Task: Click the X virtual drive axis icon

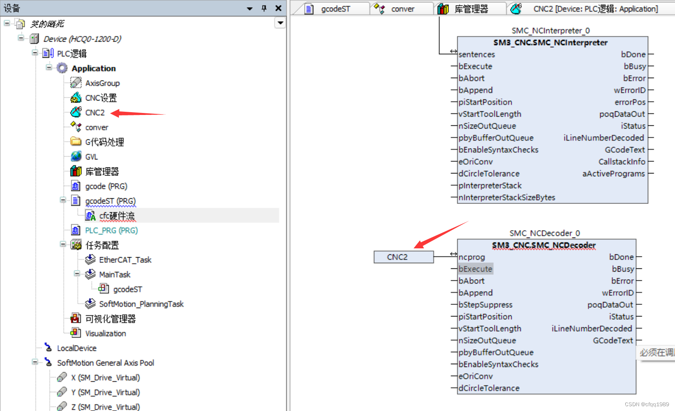Action: 62,377
